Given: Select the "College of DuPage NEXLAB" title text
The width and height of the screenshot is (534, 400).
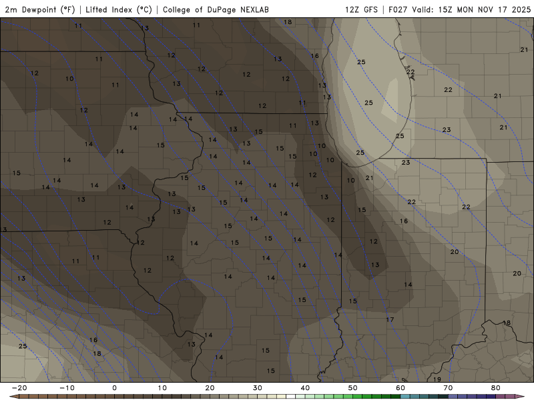Looking at the screenshot, I should coord(216,9).
